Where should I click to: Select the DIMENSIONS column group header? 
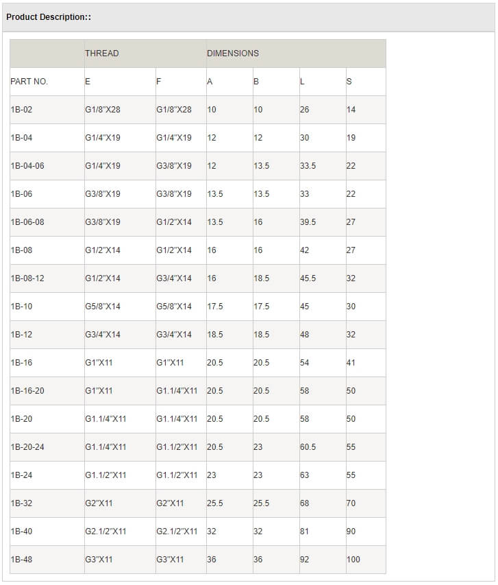[233, 53]
